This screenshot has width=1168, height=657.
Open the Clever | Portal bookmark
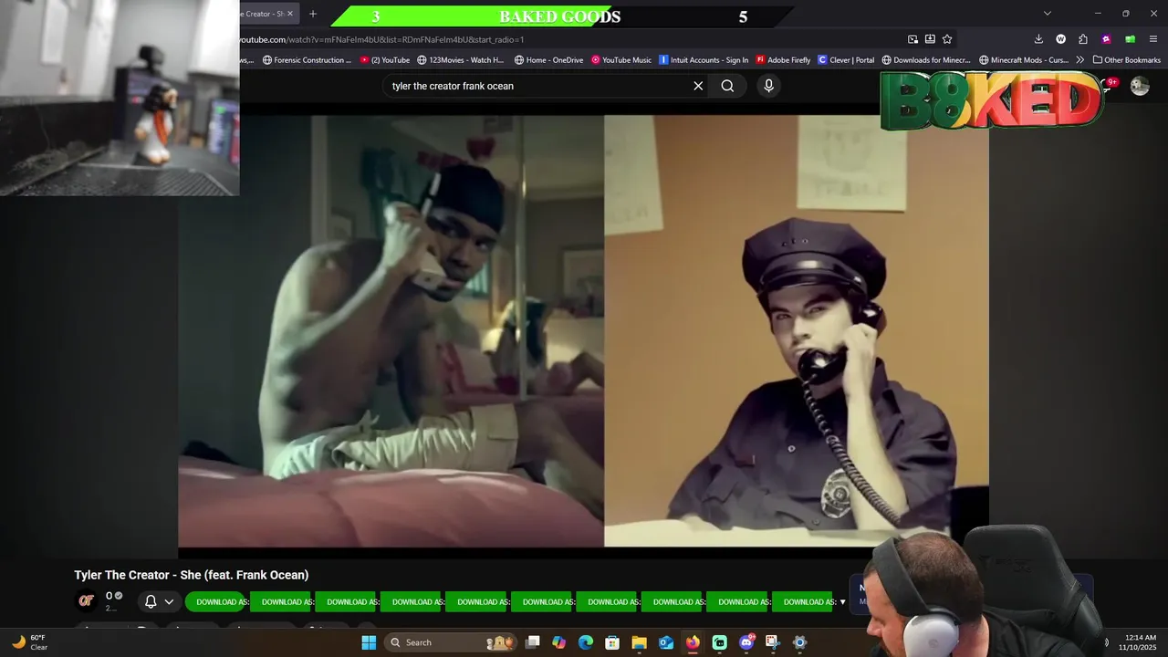[846, 60]
